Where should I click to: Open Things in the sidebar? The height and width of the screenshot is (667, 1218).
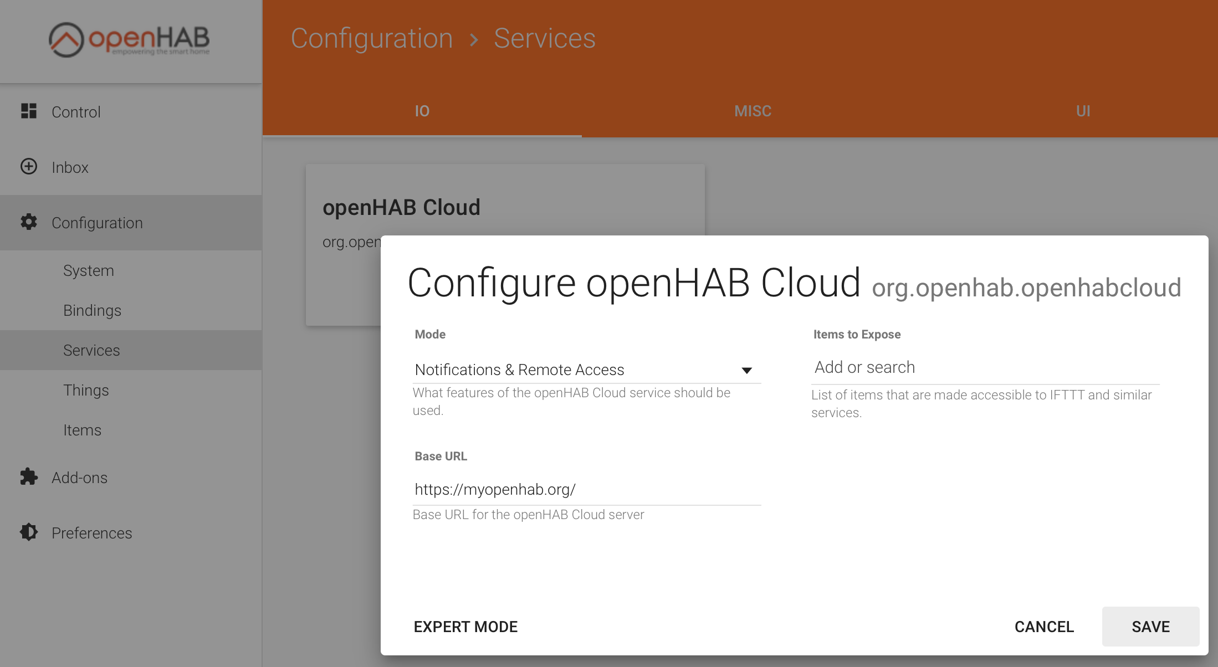[86, 390]
